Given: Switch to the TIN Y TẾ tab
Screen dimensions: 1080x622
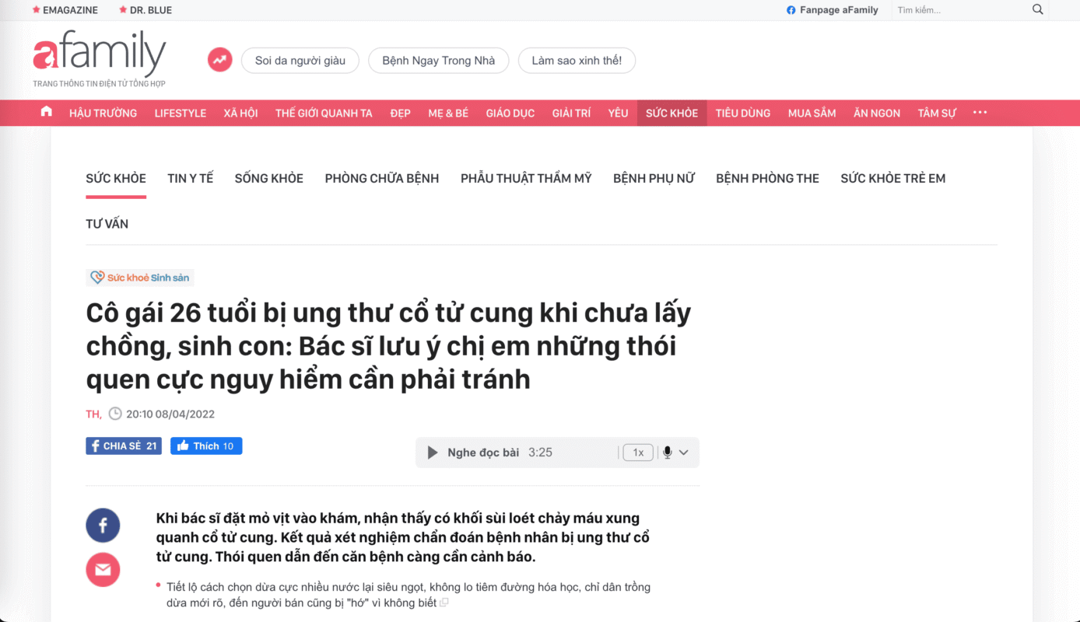Looking at the screenshot, I should 190,178.
